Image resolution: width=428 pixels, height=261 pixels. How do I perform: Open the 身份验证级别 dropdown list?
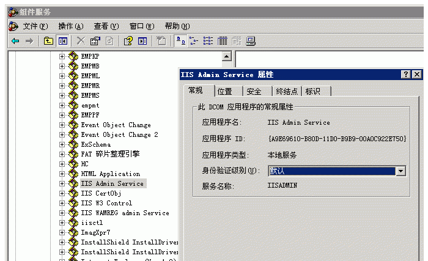(x=400, y=171)
